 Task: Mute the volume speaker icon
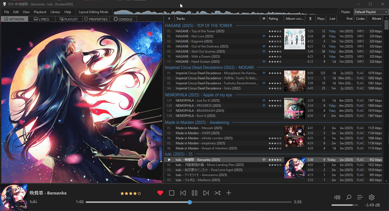pyautogui.click(x=337, y=197)
